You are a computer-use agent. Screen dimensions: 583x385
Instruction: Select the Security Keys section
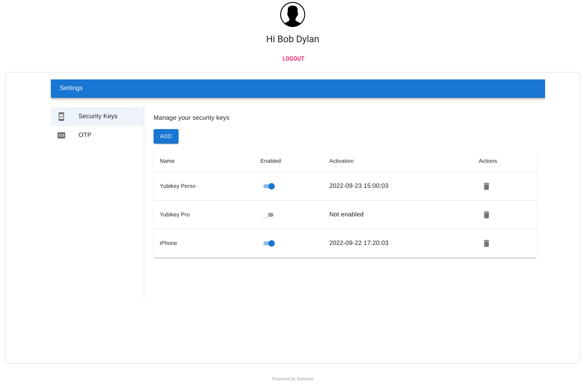coord(98,116)
